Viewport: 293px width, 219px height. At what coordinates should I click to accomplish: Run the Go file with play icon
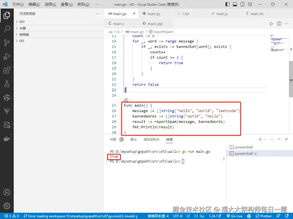[271, 24]
